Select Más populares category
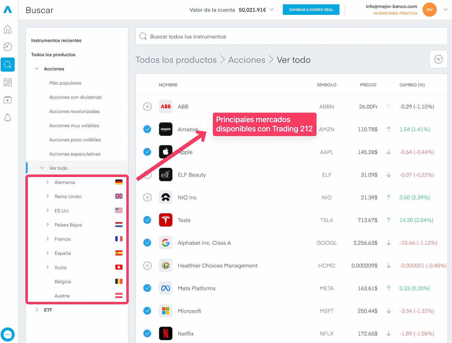This screenshot has width=452, height=343. [x=65, y=83]
